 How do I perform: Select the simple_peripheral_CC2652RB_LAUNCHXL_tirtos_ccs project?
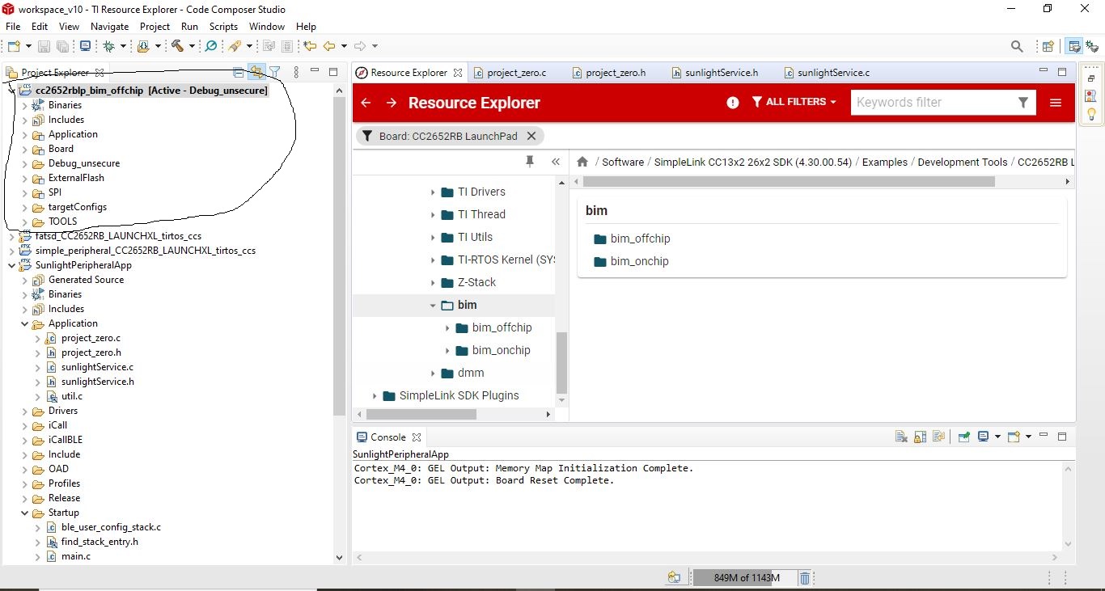[x=146, y=251]
